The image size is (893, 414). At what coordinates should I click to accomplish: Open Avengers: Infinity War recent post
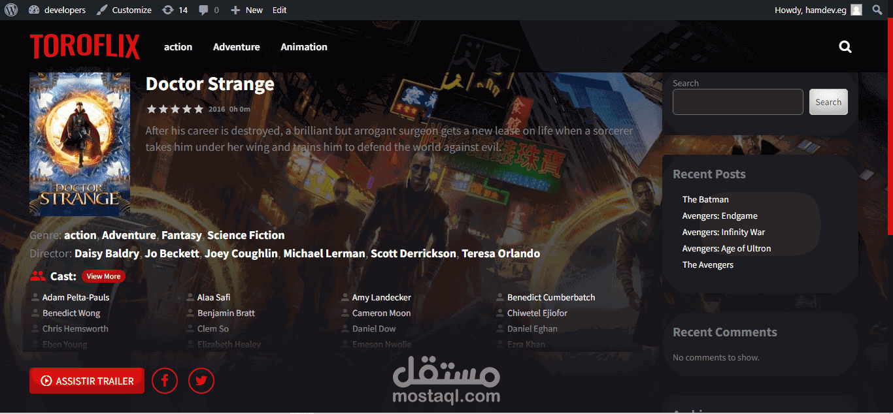point(724,232)
